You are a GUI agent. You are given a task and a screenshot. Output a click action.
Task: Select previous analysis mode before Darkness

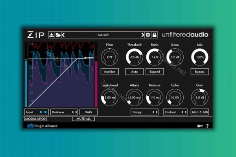click(x=73, y=112)
